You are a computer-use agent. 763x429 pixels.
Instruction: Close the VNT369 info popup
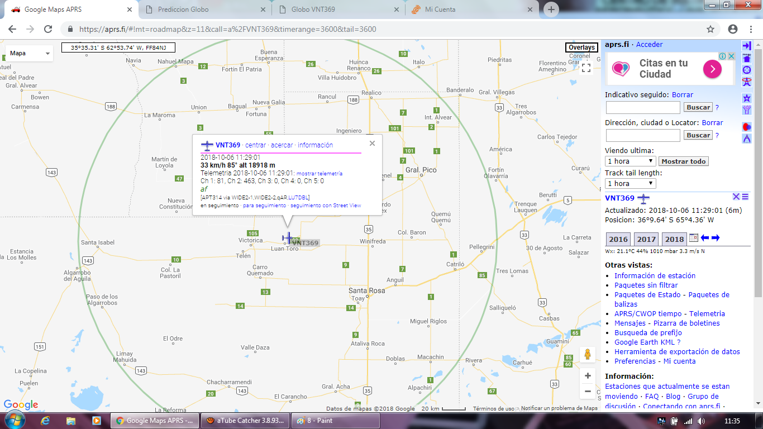pyautogui.click(x=372, y=144)
